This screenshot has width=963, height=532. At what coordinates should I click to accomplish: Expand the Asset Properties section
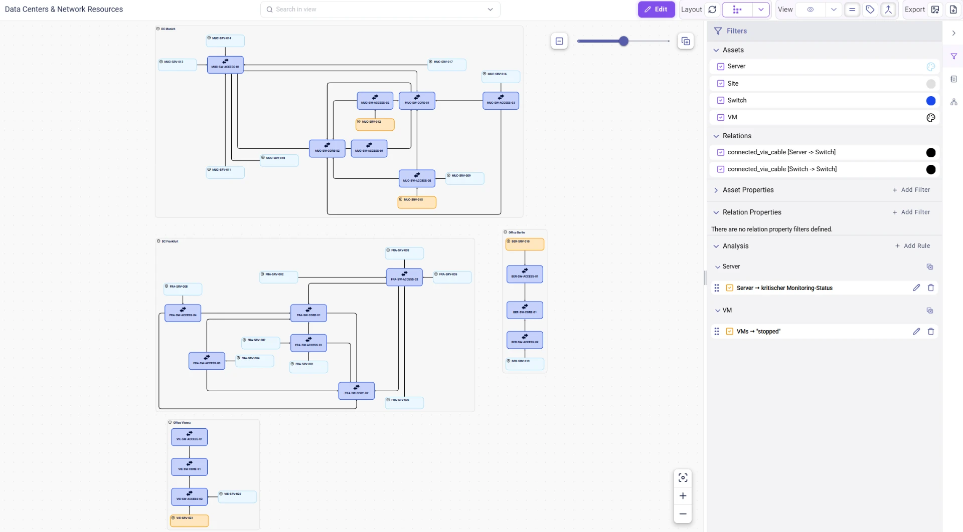tap(716, 190)
